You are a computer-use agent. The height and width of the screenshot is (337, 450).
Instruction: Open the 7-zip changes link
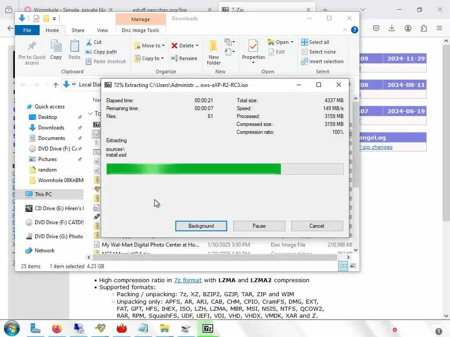[376, 147]
